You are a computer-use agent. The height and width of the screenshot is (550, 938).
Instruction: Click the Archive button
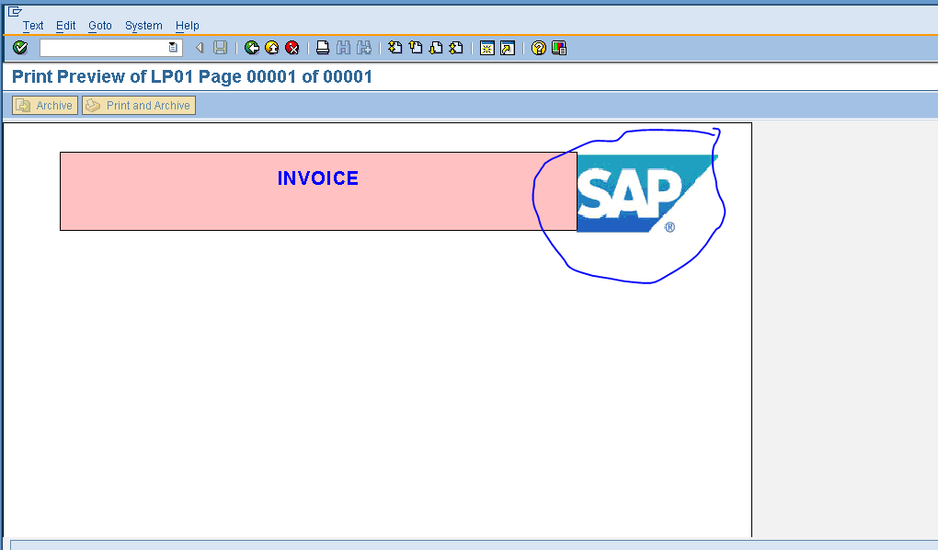click(x=43, y=105)
